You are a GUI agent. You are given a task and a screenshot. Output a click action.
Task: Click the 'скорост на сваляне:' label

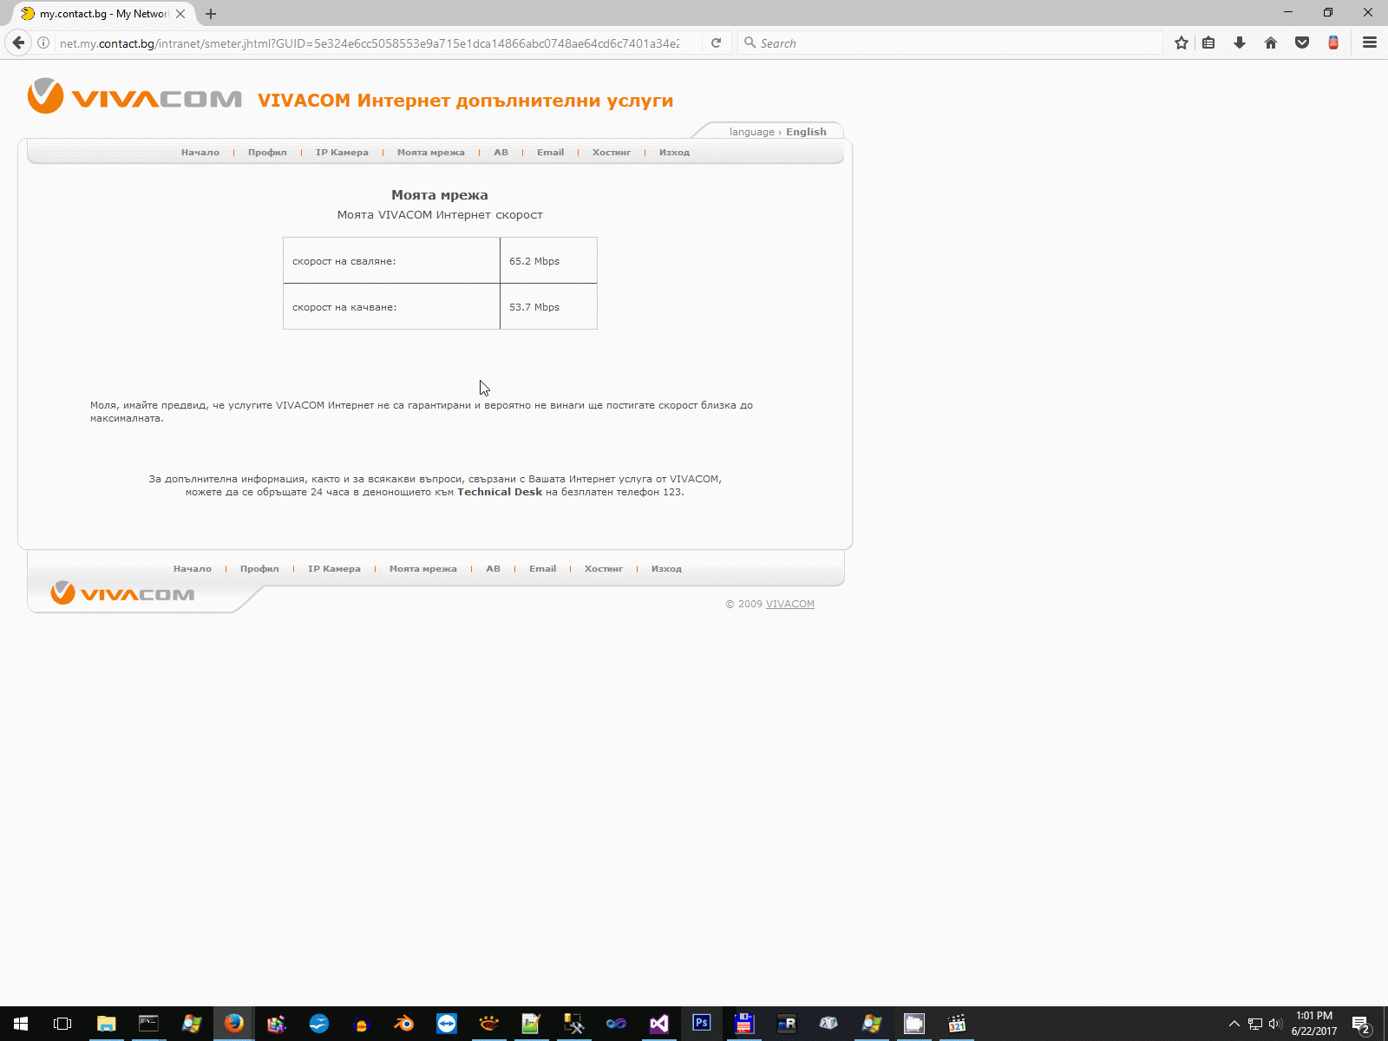click(344, 261)
